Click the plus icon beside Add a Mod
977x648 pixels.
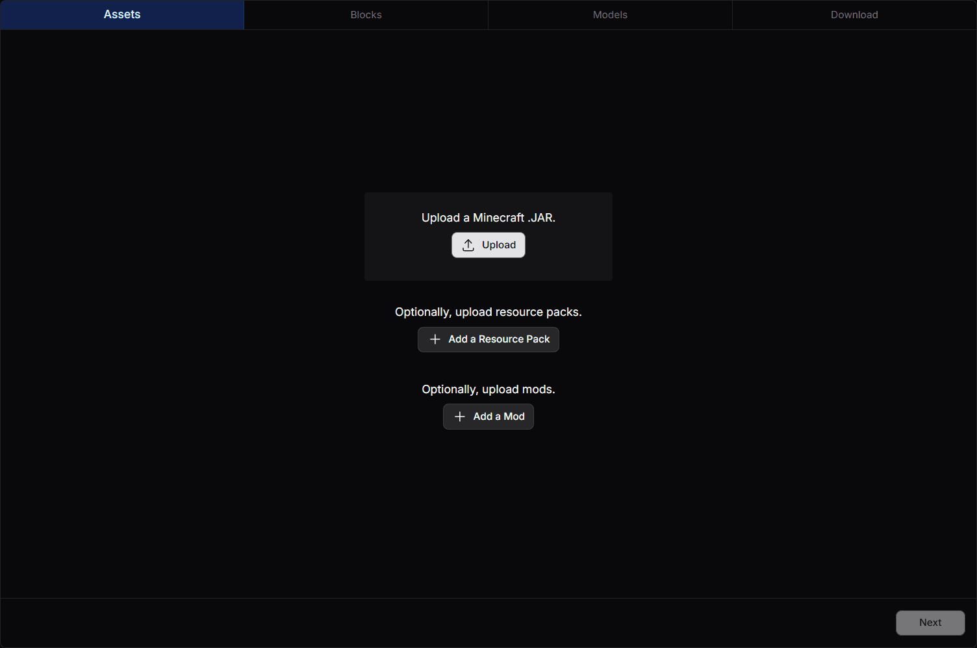(x=460, y=417)
